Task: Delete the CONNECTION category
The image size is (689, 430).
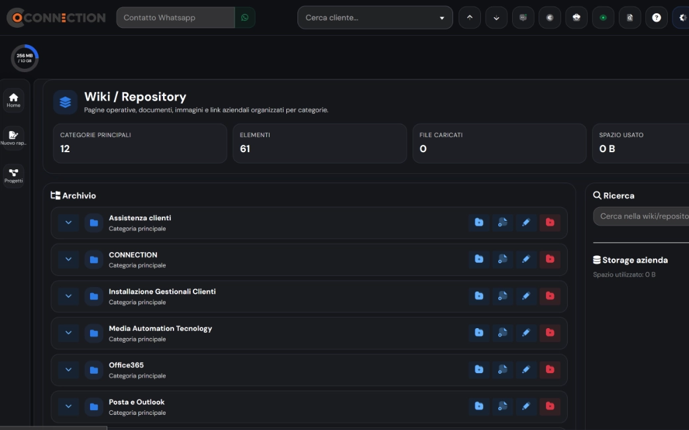Action: coord(550,259)
